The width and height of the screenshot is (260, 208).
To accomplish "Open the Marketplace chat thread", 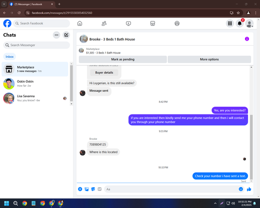I will tap(35, 69).
